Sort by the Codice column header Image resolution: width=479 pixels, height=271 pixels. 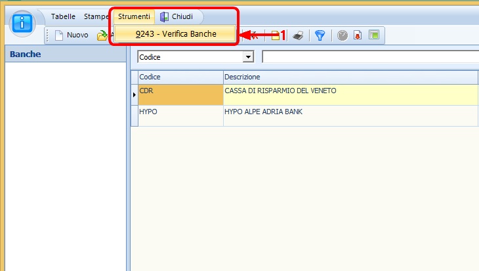point(177,77)
